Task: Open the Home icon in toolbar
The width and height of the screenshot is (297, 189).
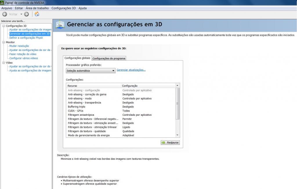Action: 37,14
